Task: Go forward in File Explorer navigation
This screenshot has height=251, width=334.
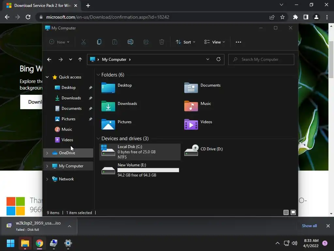Action: point(60,59)
